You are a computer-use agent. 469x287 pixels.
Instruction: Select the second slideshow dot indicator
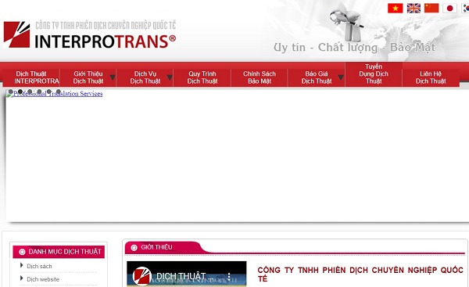20,91
